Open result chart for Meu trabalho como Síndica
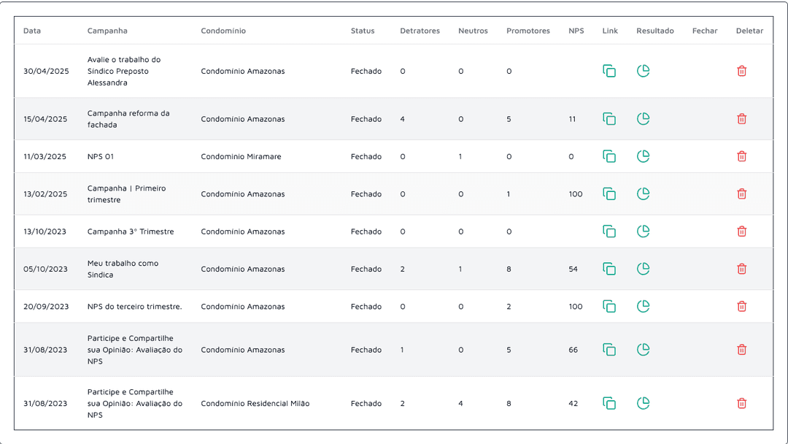 pos(644,269)
